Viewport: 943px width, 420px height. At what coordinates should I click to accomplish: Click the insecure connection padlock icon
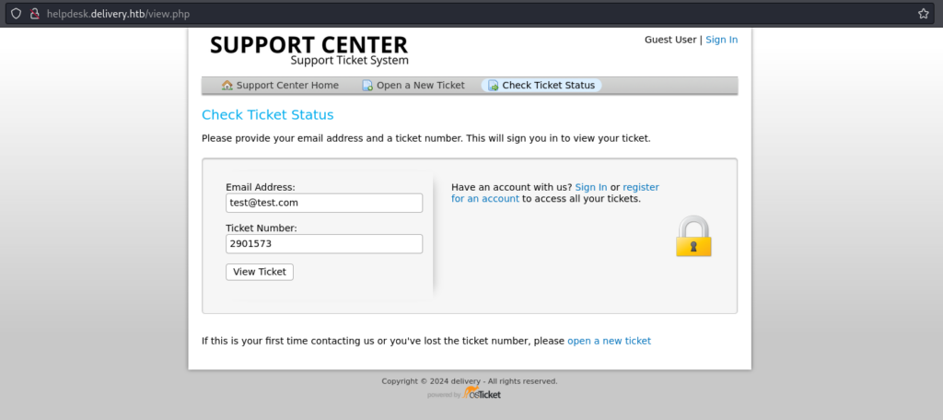pyautogui.click(x=35, y=14)
